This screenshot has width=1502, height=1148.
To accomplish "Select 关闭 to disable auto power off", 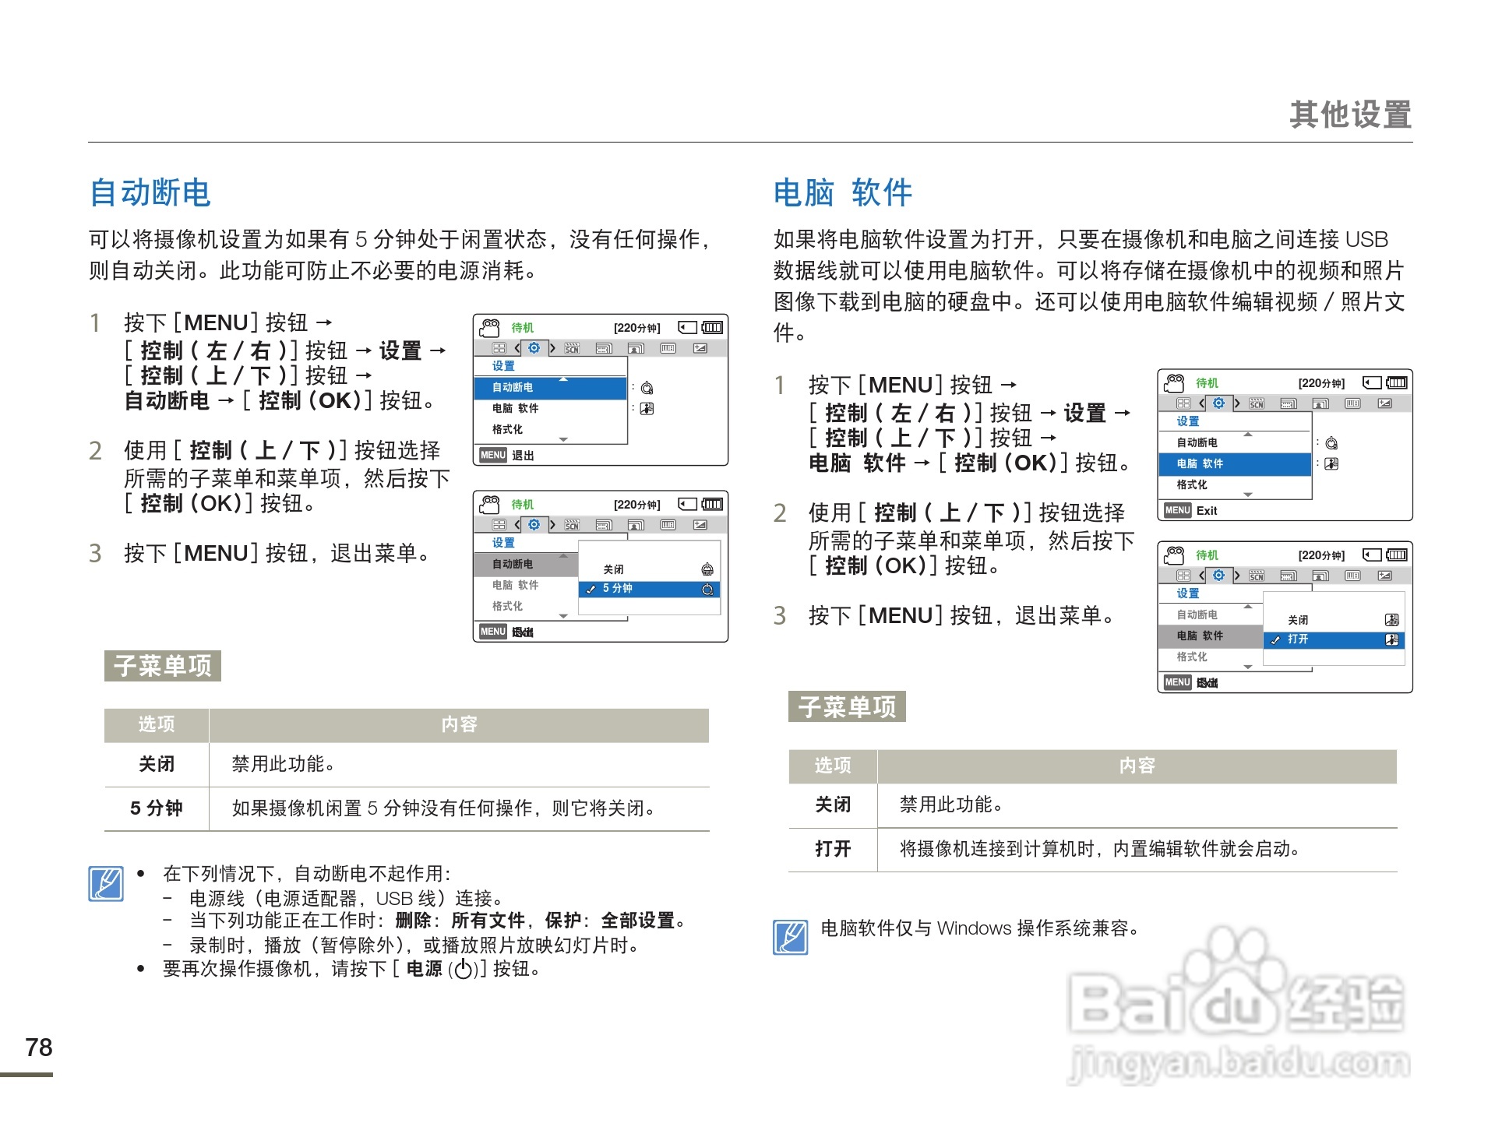I will (x=614, y=568).
